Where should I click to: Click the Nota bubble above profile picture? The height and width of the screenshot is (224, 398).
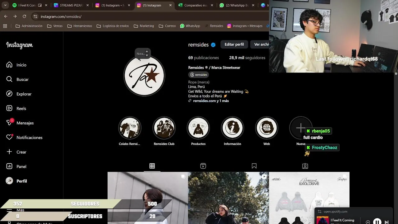142,54
